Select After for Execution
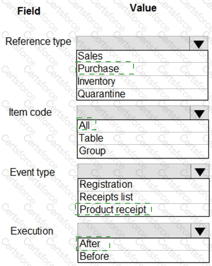Image resolution: width=212 pixels, height=266 pixels. (143, 244)
